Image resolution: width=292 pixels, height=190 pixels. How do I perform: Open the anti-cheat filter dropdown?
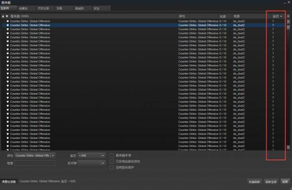pos(92,163)
